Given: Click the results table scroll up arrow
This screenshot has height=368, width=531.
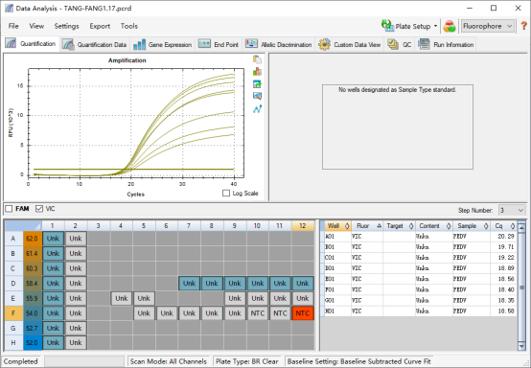Looking at the screenshot, I should [521, 227].
